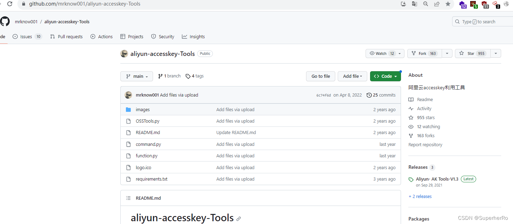Open Update README.md commit message
Image resolution: width=513 pixels, height=224 pixels.
[236, 133]
